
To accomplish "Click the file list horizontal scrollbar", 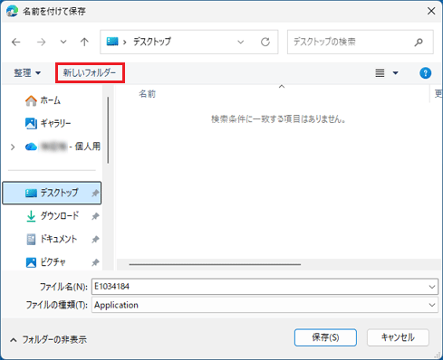I will pyautogui.click(x=215, y=264).
